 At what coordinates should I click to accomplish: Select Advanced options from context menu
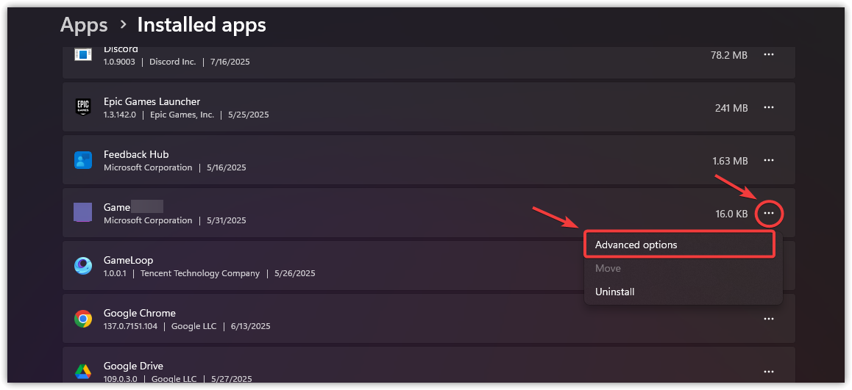coord(636,245)
